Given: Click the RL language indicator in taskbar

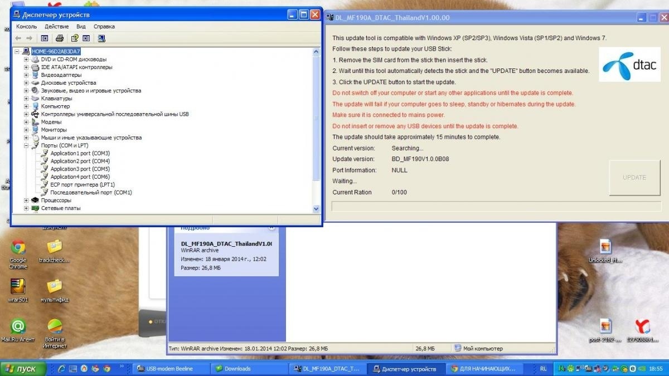Looking at the screenshot, I should pos(544,368).
